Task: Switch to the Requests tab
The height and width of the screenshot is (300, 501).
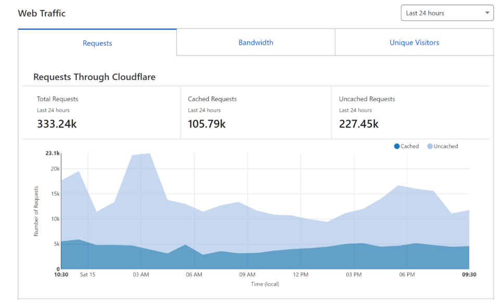Action: (x=97, y=43)
